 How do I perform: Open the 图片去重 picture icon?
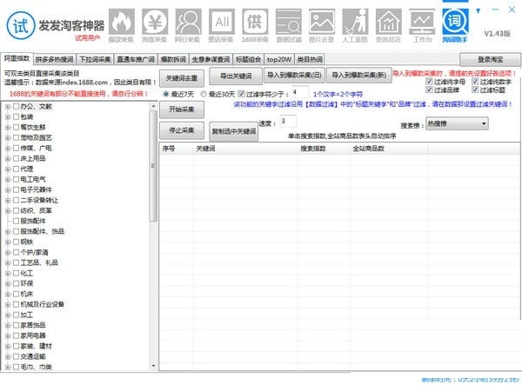[322, 22]
